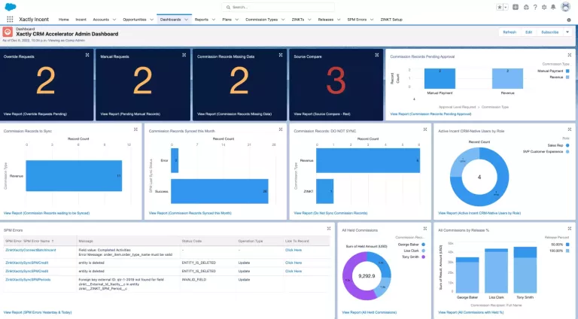Screen dimensions: 578x319
Task: Click the Salesforce cloud logo
Action: point(11,7)
